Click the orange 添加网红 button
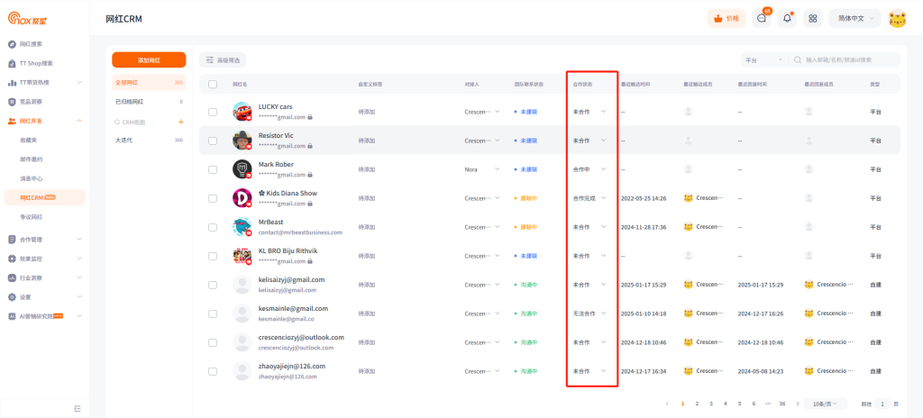Screen dimensions: 923x418 click(149, 59)
